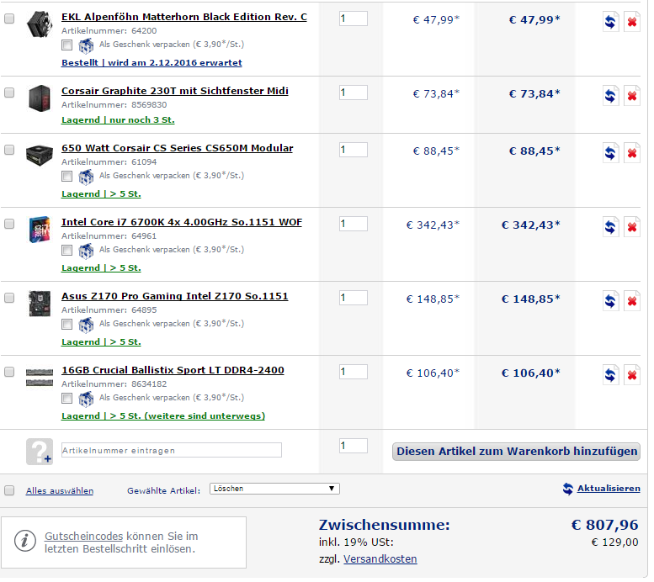Open Asus Z170 Pro Gaming product link

[175, 296]
